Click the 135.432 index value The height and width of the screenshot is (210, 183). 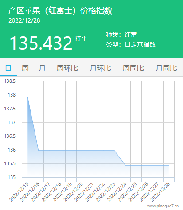coord(41,43)
